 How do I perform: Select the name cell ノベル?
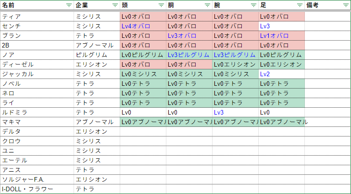tap(37, 84)
